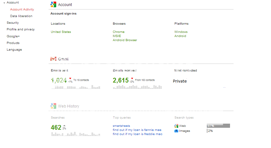Click gray up arrow beside 462 searches
The image size is (271, 148).
point(64,126)
